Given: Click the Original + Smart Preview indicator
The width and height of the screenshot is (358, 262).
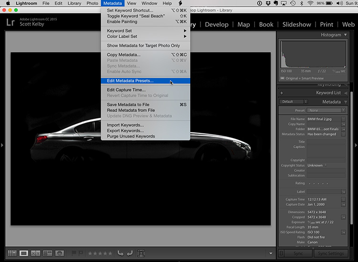Looking at the screenshot, I should click(302, 78).
